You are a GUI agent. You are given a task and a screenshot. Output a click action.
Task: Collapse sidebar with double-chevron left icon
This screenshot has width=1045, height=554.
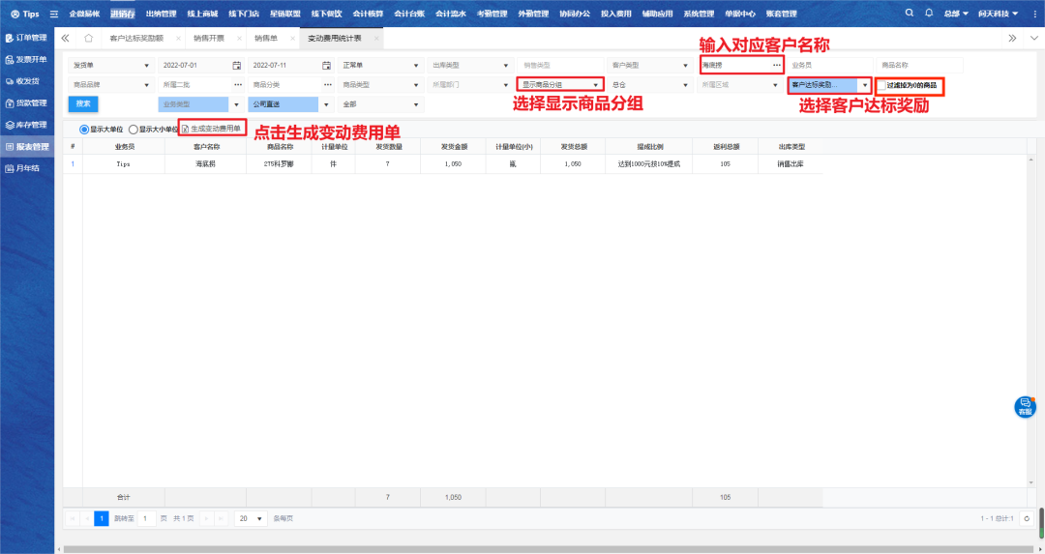65,38
